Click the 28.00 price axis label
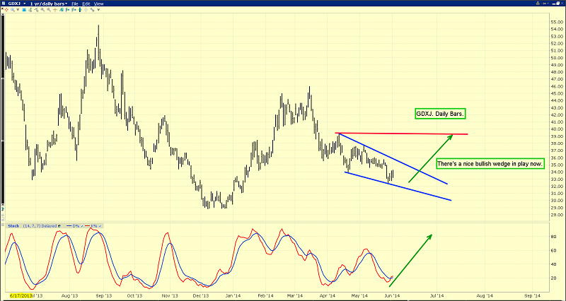This screenshot has width=566, height=301. pos(556,215)
